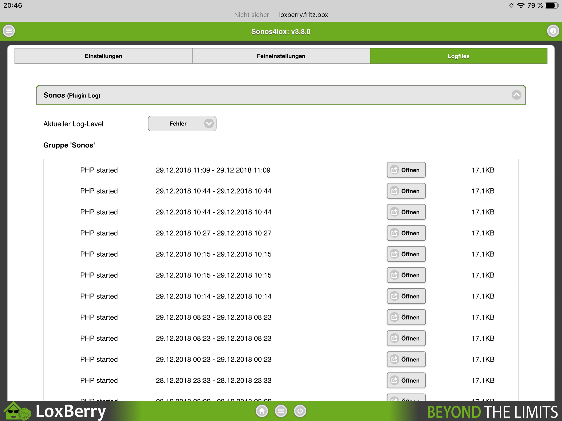Click the LoxBerry logo in the footer

pyautogui.click(x=55, y=411)
